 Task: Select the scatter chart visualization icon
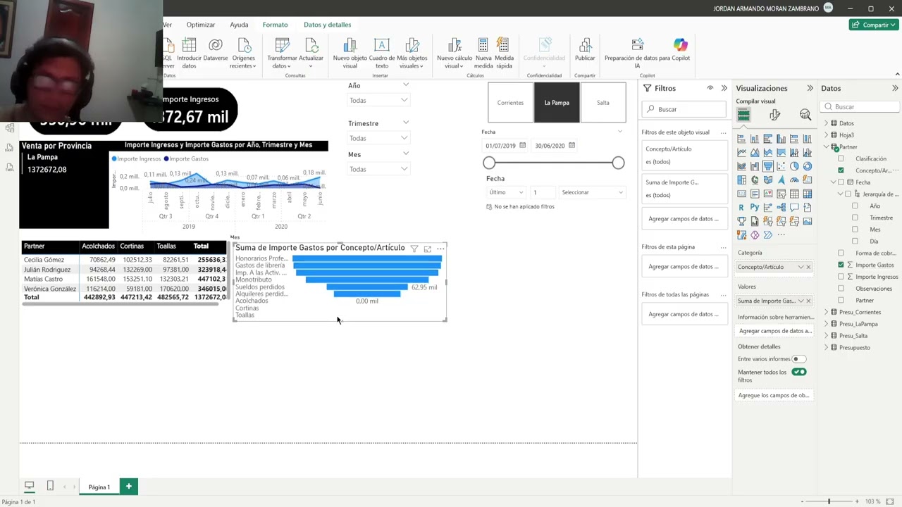coord(781,166)
